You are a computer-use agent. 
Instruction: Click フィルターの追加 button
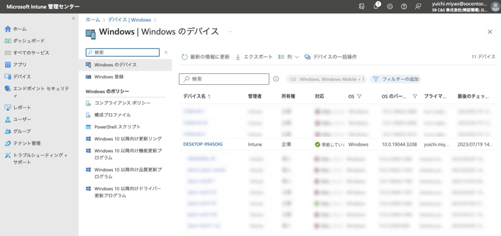click(395, 79)
